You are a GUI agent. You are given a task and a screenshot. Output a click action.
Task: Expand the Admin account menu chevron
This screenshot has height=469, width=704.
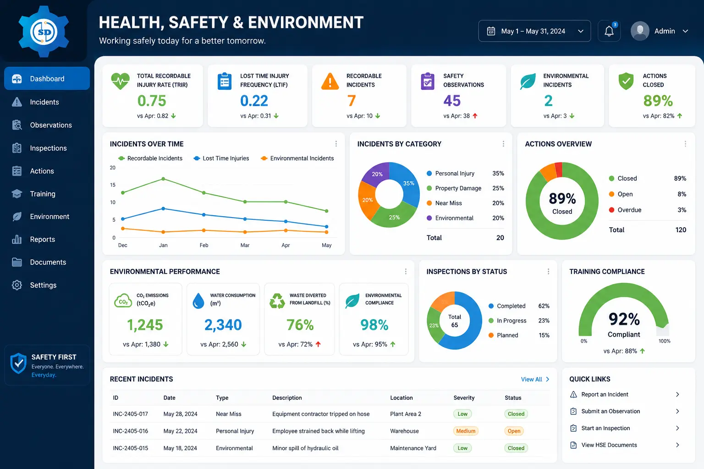[x=686, y=31]
